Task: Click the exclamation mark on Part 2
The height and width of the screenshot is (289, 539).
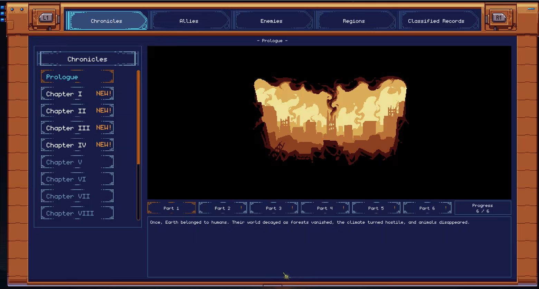Action: pos(241,208)
